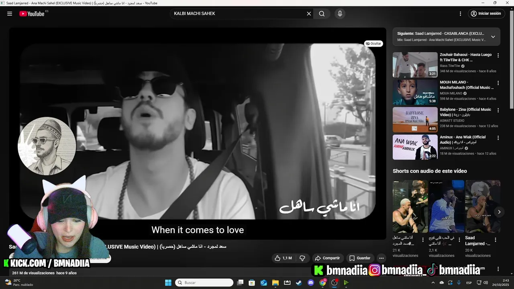Click the microphone in-use tray icon
Image resolution: width=514 pixels, height=289 pixels.
[x=459, y=283]
